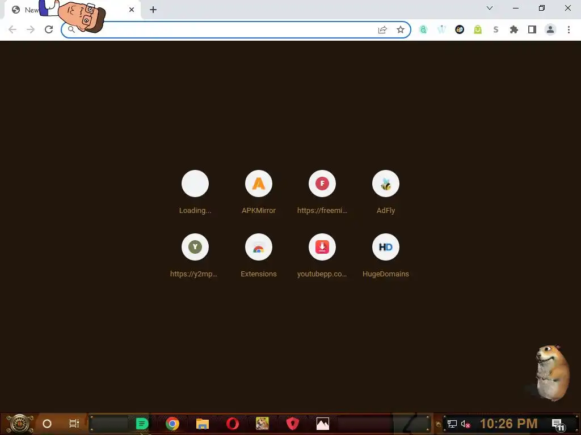Open the Loading... shortcut tile
This screenshot has width=581, height=435.
[x=195, y=193]
